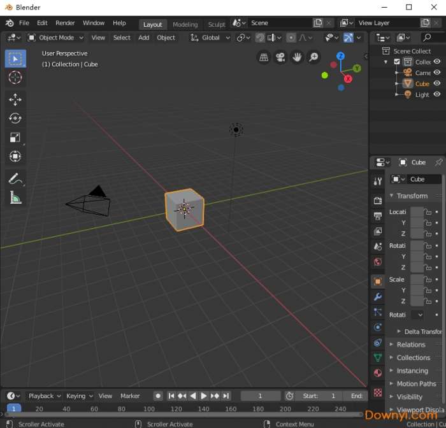Screen dimensions: 446x428
Task: Pick the Annotate pencil tool
Action: point(15,178)
